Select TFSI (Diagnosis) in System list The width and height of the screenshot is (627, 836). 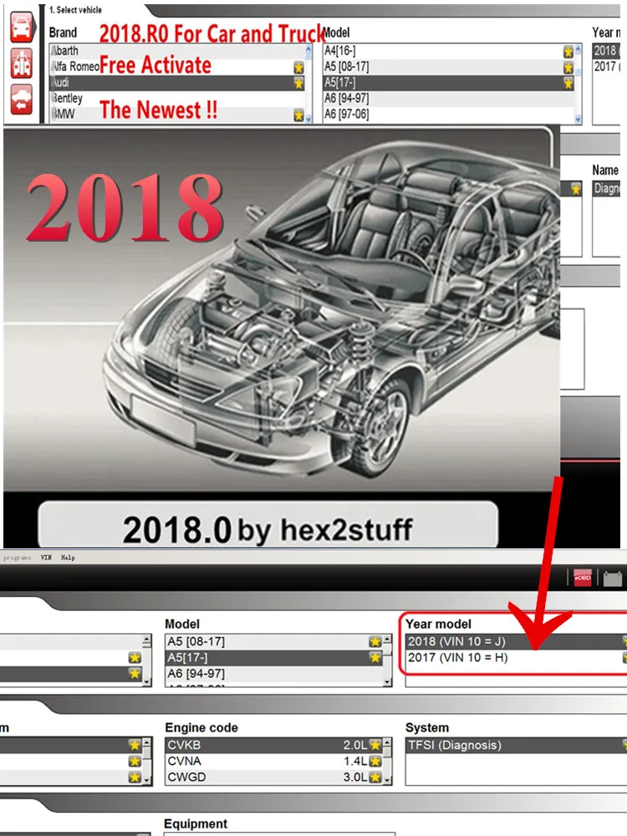pyautogui.click(x=516, y=745)
